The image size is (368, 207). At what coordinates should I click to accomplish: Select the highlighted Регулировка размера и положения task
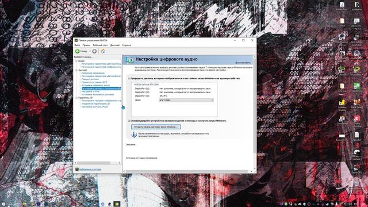(x=101, y=89)
